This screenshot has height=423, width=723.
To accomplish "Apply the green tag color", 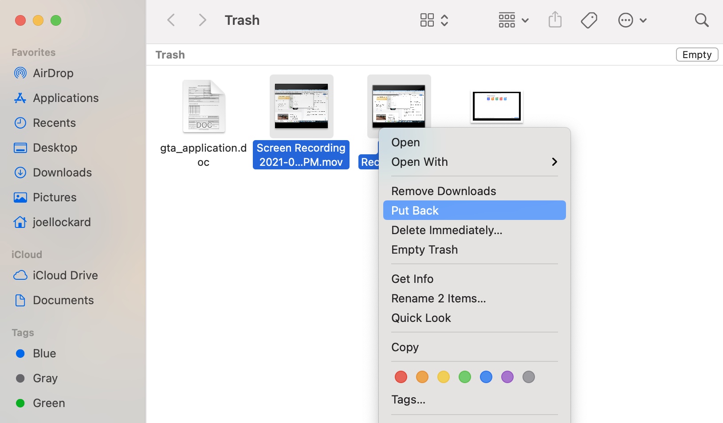I will pyautogui.click(x=465, y=377).
